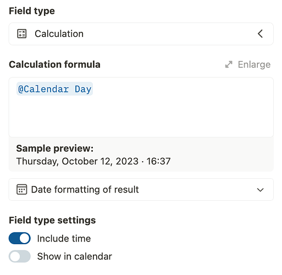Click the Calculation label in the selector

pyautogui.click(x=59, y=34)
